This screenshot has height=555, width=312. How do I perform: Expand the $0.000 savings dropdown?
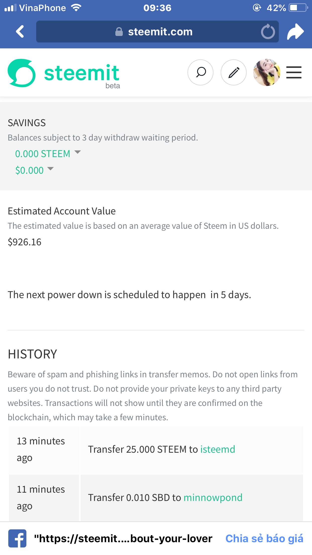tap(34, 170)
